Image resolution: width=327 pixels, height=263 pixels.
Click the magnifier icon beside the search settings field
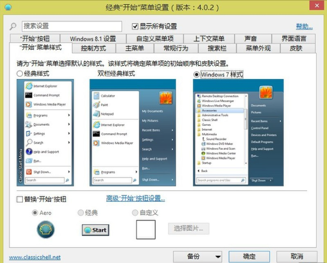[x=13, y=26]
